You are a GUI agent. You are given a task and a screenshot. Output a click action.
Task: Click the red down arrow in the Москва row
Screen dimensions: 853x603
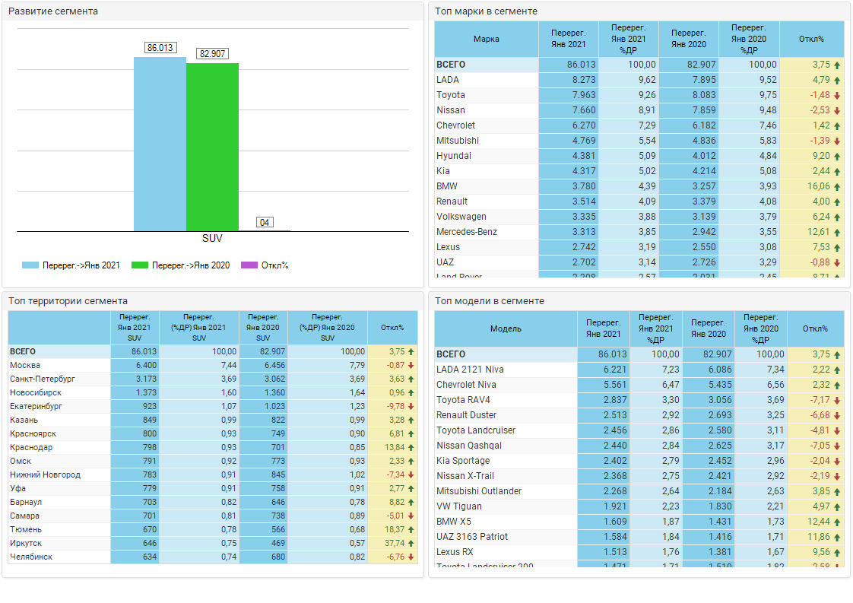(411, 366)
